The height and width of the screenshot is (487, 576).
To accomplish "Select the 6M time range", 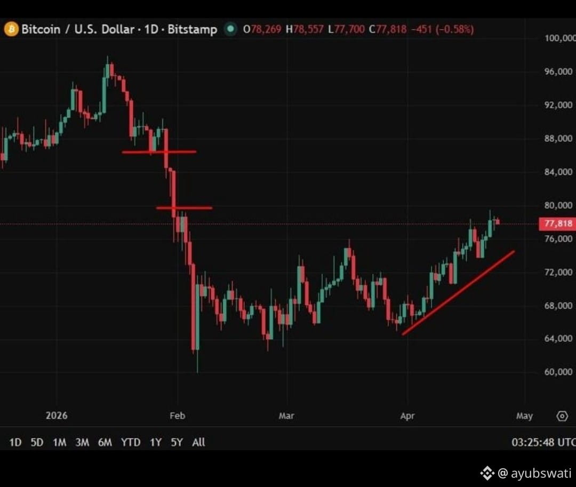I will tap(105, 442).
